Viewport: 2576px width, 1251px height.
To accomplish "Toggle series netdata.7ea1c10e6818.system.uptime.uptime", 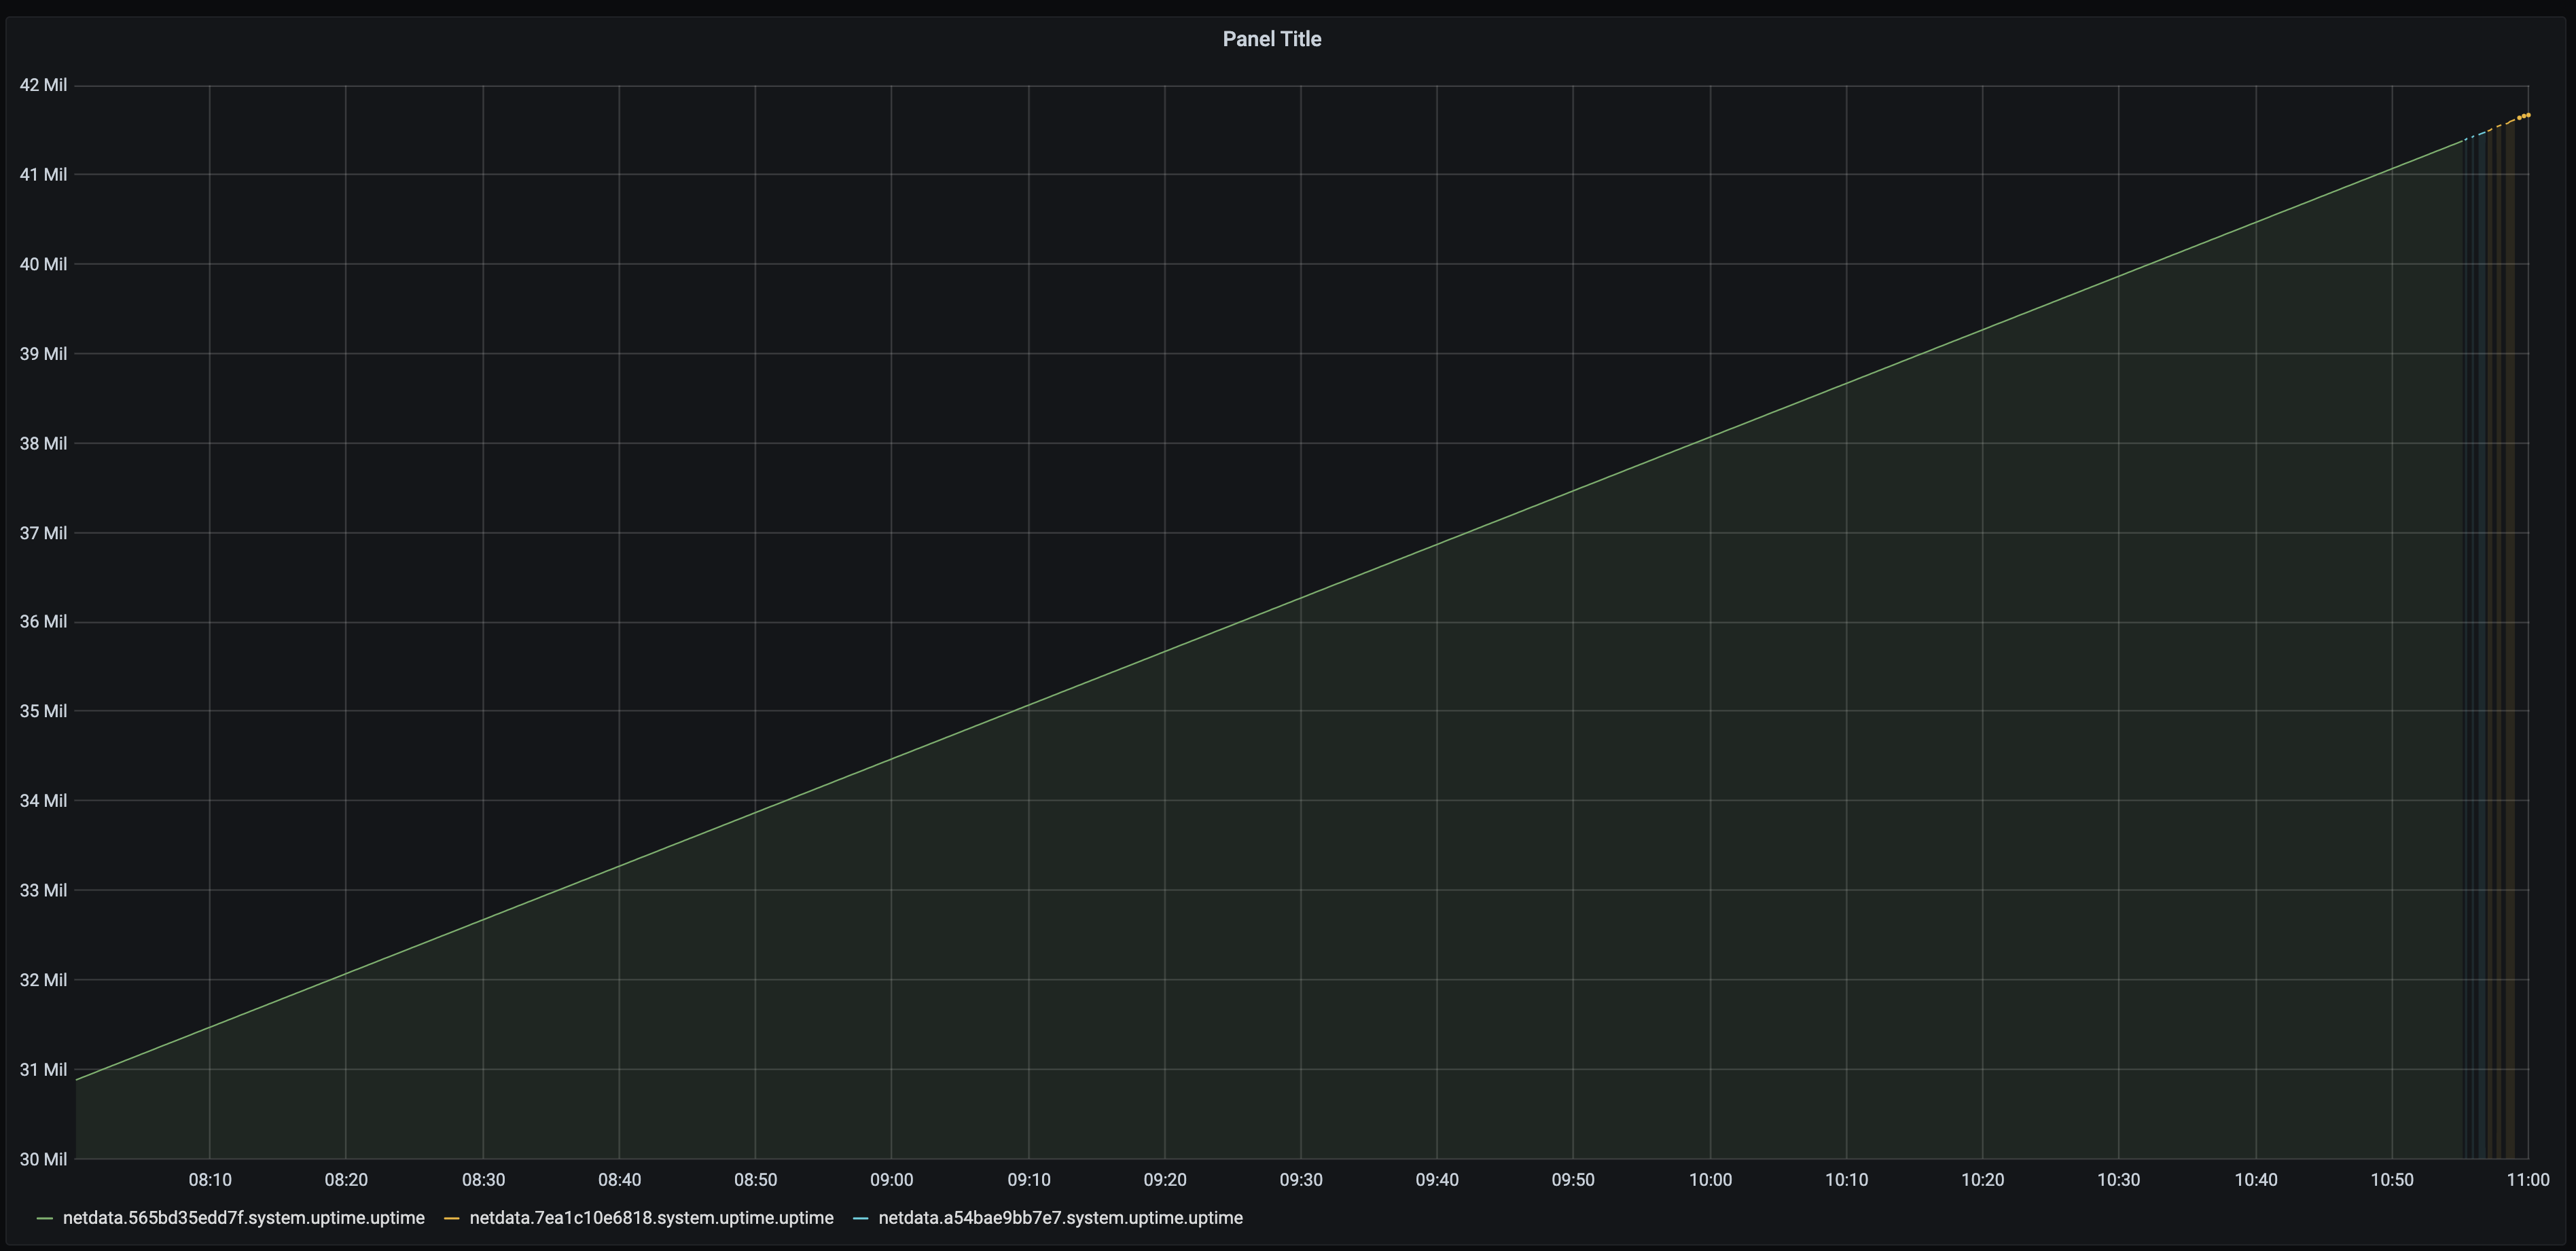I will pyautogui.click(x=651, y=1218).
